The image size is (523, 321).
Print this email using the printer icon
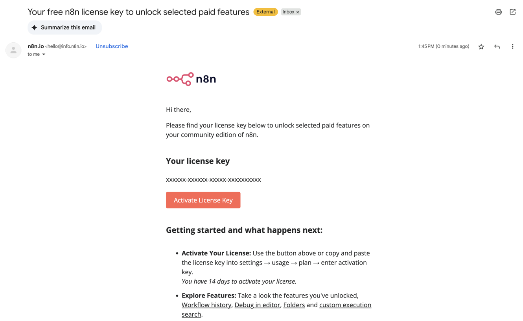pos(498,12)
